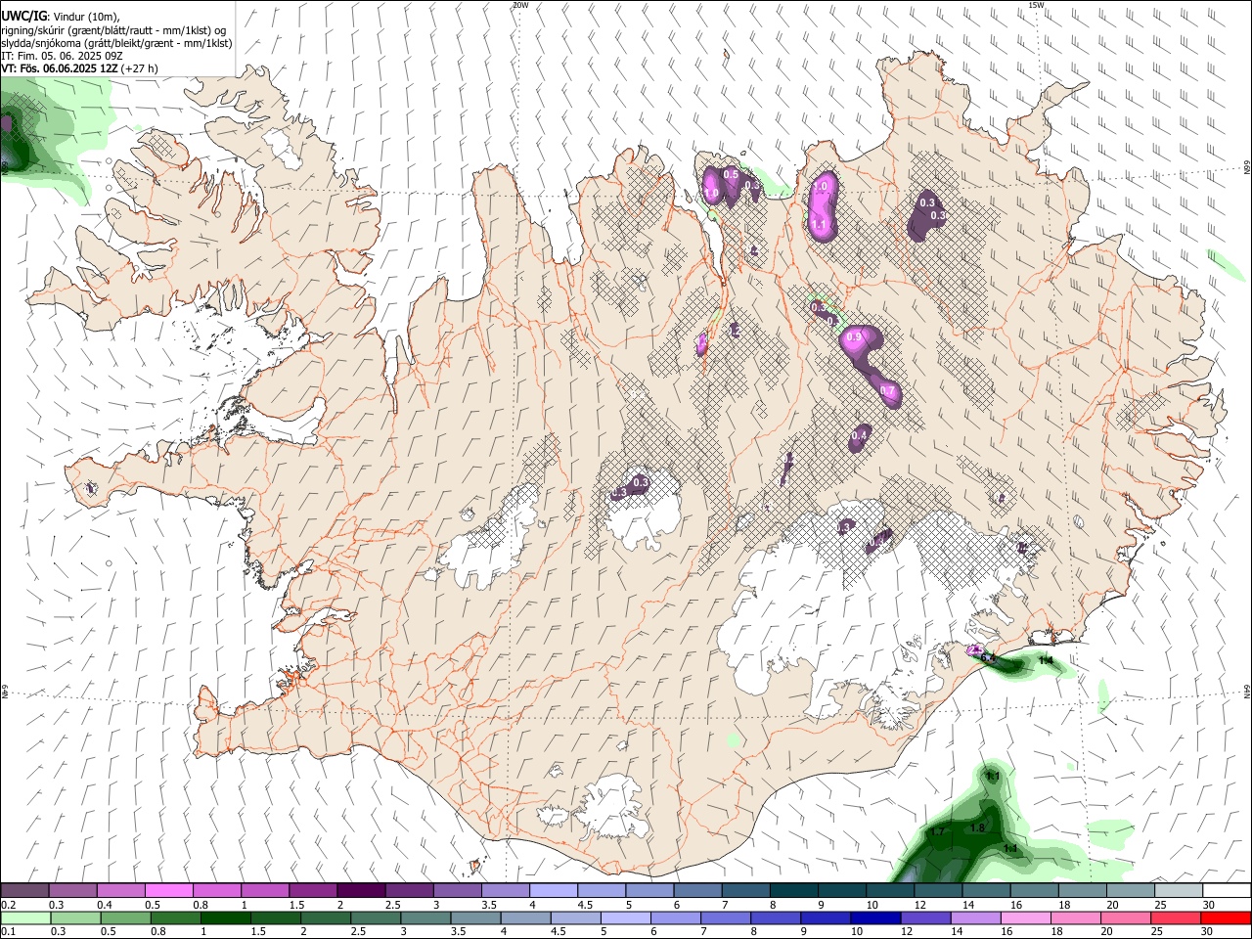
Task: Click the 1.8 rain value in the green area
Action: (x=976, y=828)
